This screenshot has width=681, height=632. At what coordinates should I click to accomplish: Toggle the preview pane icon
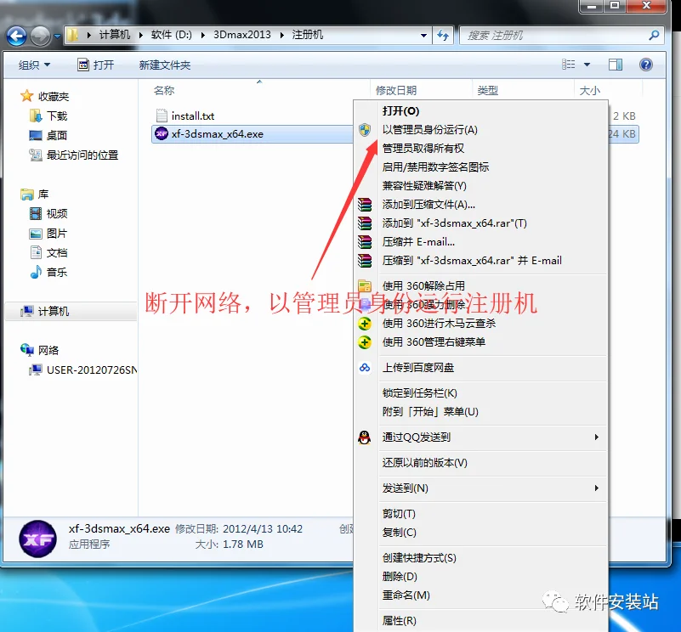[x=615, y=65]
